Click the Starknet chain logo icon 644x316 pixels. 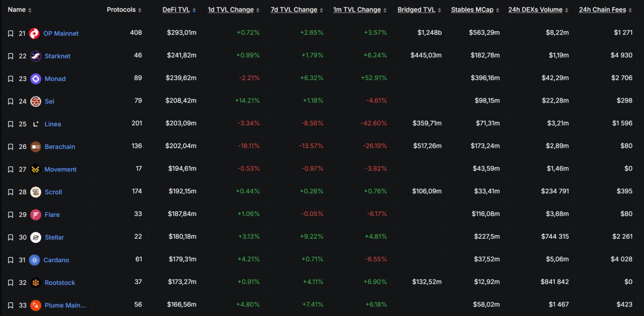(36, 56)
